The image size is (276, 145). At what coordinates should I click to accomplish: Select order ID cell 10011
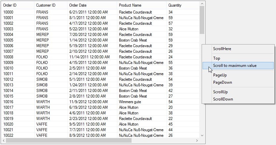(18, 74)
